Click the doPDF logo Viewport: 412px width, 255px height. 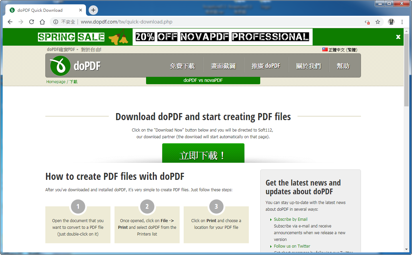75,66
